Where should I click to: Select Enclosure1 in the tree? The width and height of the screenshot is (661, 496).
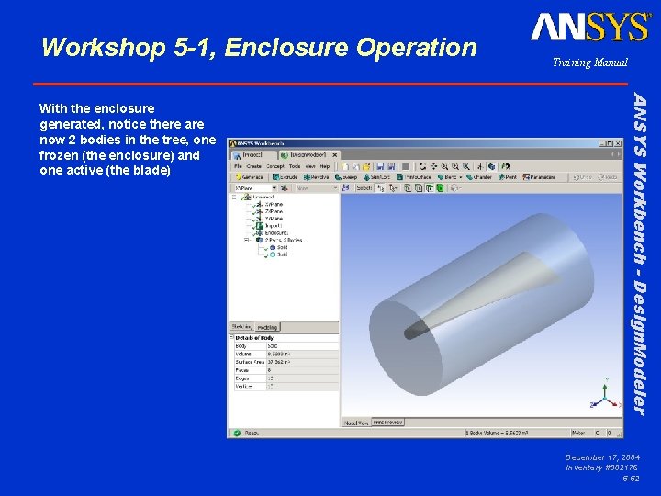276,232
